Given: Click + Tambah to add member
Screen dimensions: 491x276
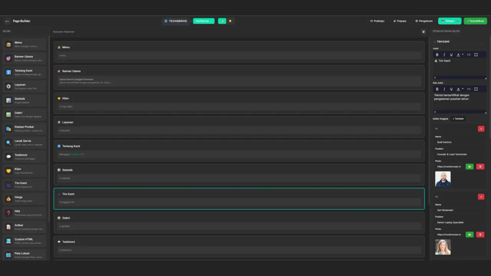Looking at the screenshot, I should [458, 119].
